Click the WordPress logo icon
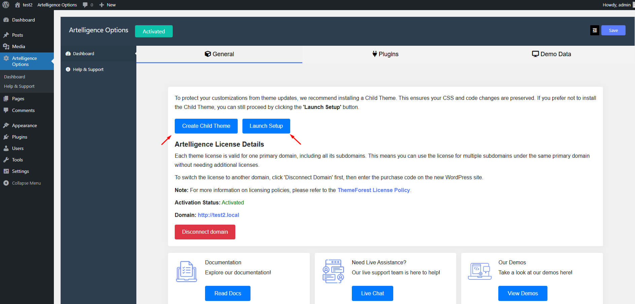Image resolution: width=635 pixels, height=304 pixels. [6, 5]
